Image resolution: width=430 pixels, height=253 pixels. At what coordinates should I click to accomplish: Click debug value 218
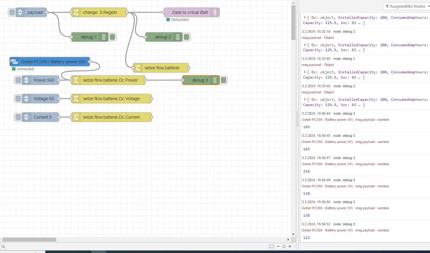tap(307, 171)
